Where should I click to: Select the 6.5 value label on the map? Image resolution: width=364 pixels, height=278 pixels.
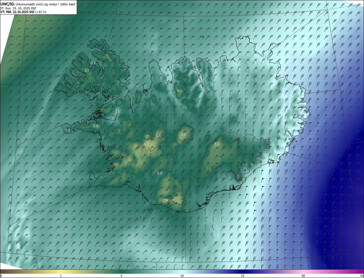pyautogui.click(x=279, y=88)
